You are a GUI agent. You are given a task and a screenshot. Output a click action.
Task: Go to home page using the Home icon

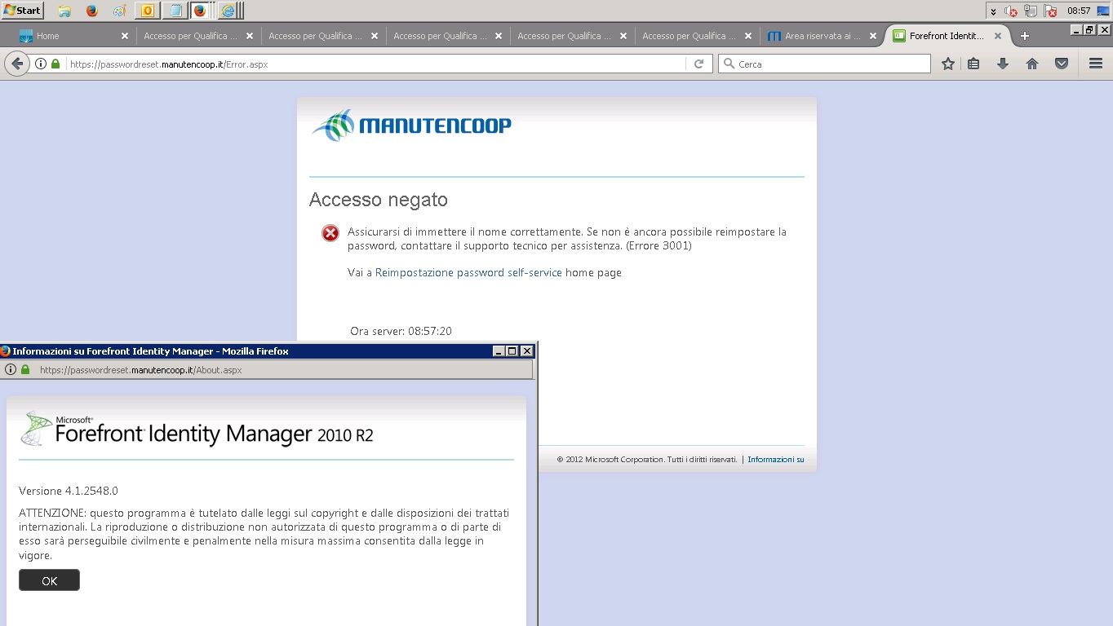click(x=1031, y=63)
